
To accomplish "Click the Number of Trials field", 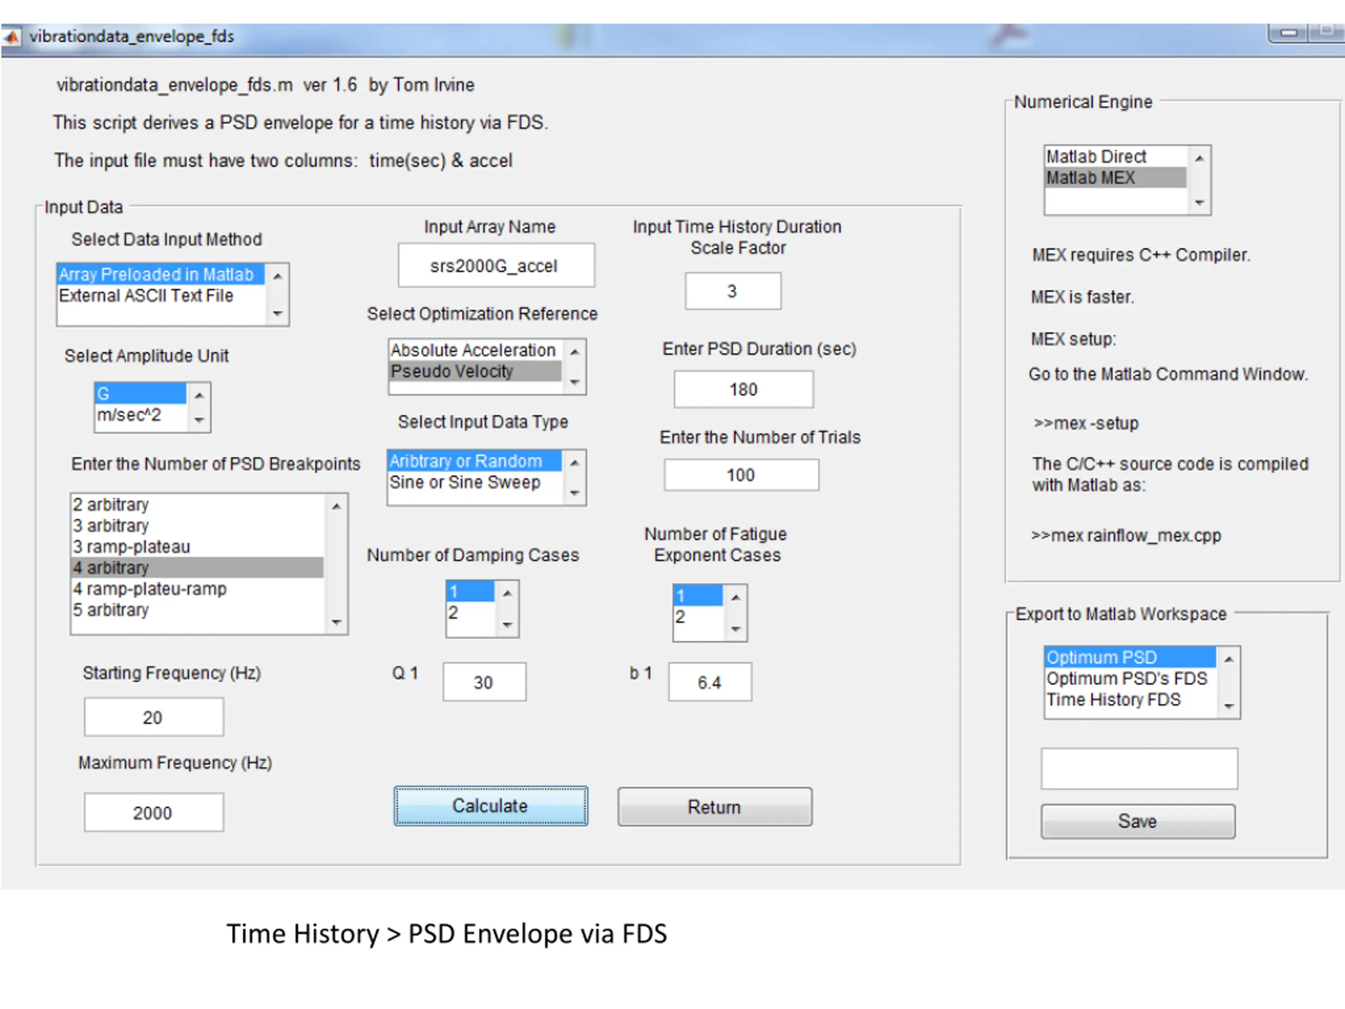I will (741, 475).
